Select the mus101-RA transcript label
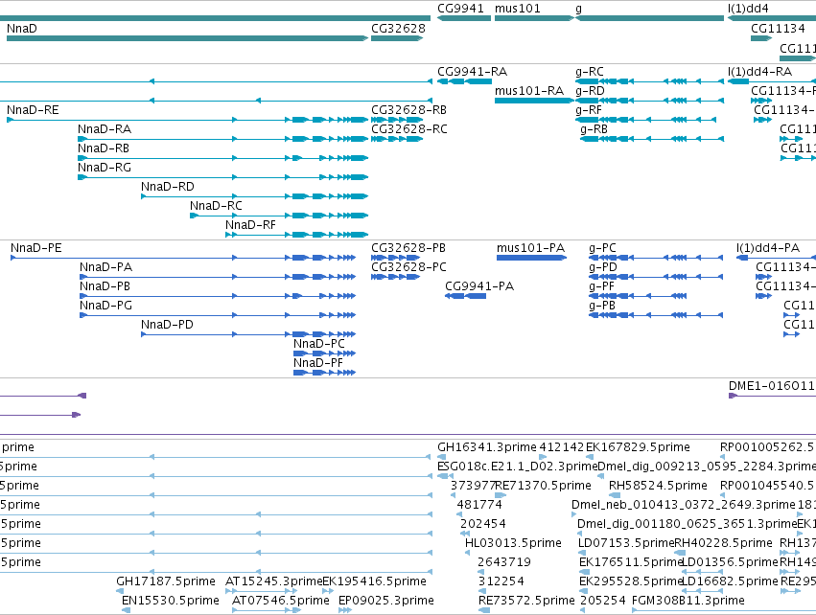This screenshot has width=816, height=615. click(529, 90)
